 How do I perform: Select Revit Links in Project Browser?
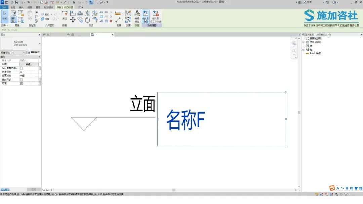(315, 53)
